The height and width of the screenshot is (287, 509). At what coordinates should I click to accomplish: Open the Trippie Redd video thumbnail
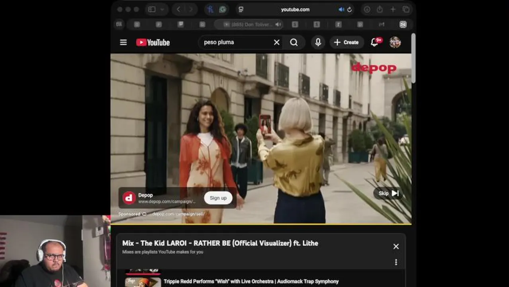coord(143,282)
